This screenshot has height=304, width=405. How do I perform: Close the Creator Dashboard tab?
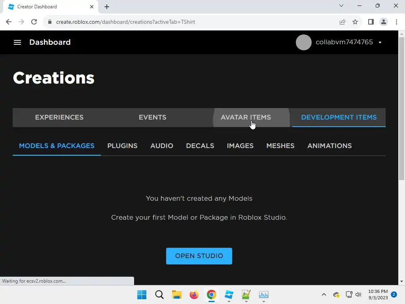(x=92, y=7)
